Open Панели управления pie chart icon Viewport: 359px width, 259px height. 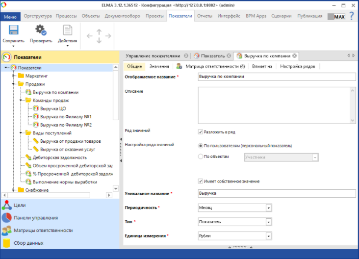coord(7,218)
